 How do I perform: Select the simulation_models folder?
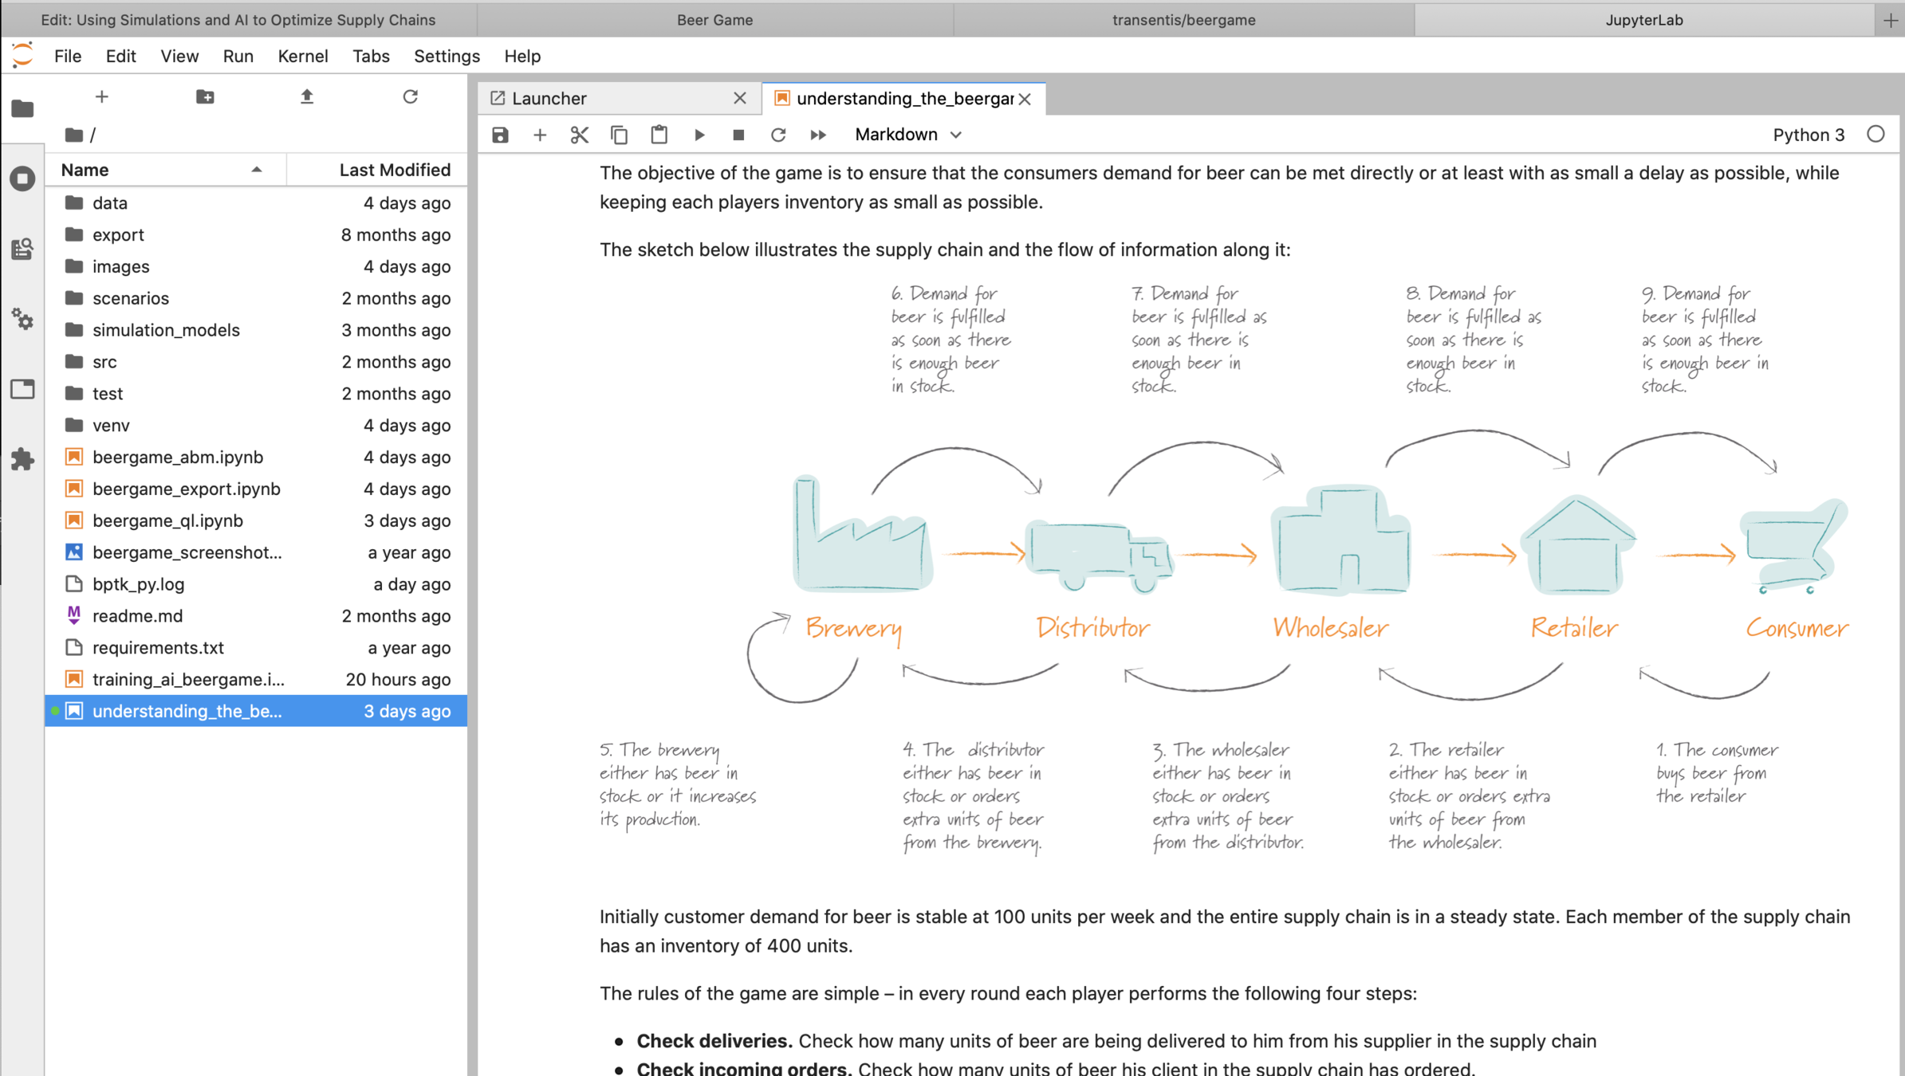click(x=166, y=330)
